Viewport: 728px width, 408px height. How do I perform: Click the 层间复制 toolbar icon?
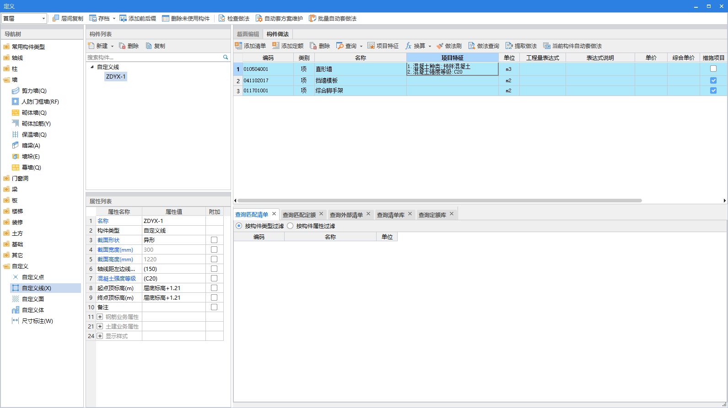click(56, 18)
